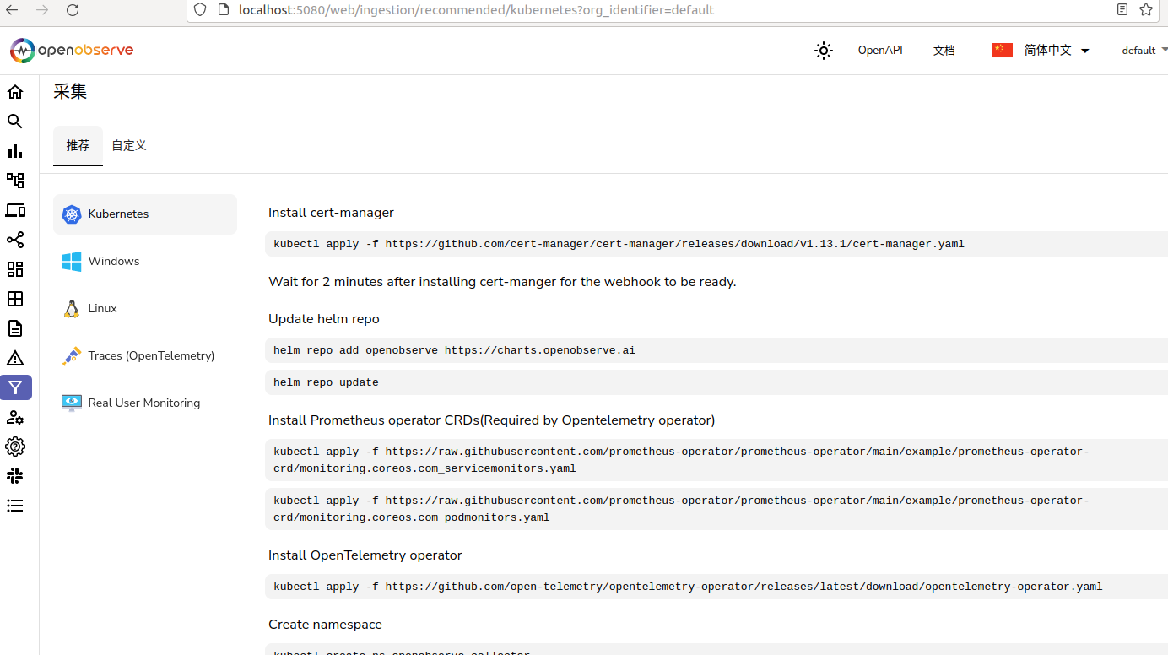Click the Alerts warning-triangle icon
The width and height of the screenshot is (1168, 655).
coord(15,358)
